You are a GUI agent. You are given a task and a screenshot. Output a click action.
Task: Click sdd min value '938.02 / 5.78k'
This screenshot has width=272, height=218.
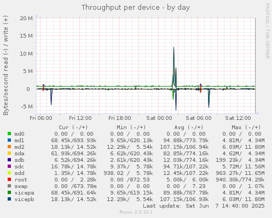(x=128, y=173)
